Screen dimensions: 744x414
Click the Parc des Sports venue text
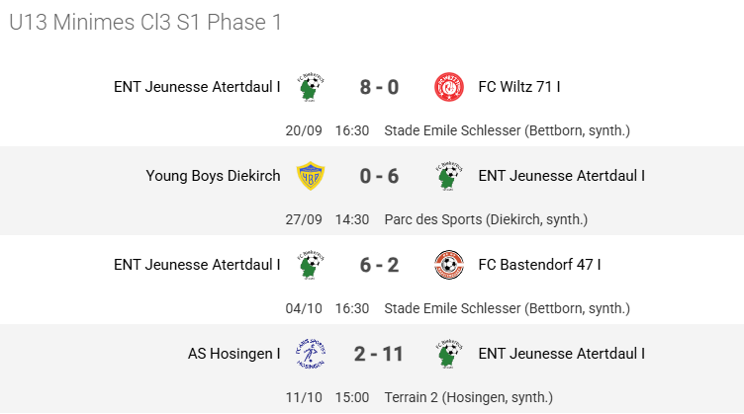click(486, 219)
